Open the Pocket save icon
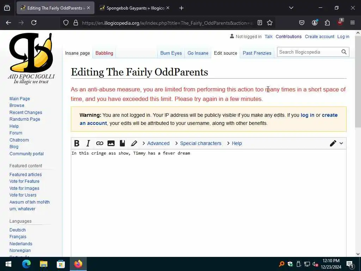Image resolution: width=361 pixels, height=271 pixels. [302, 23]
